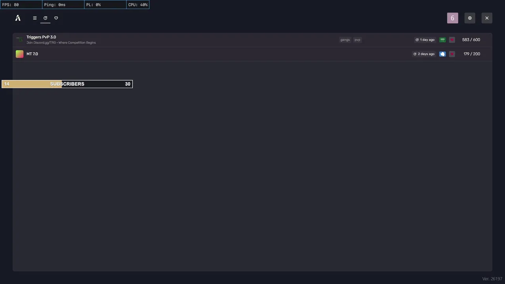Click the pvp tag
The width and height of the screenshot is (505, 284).
click(x=357, y=40)
